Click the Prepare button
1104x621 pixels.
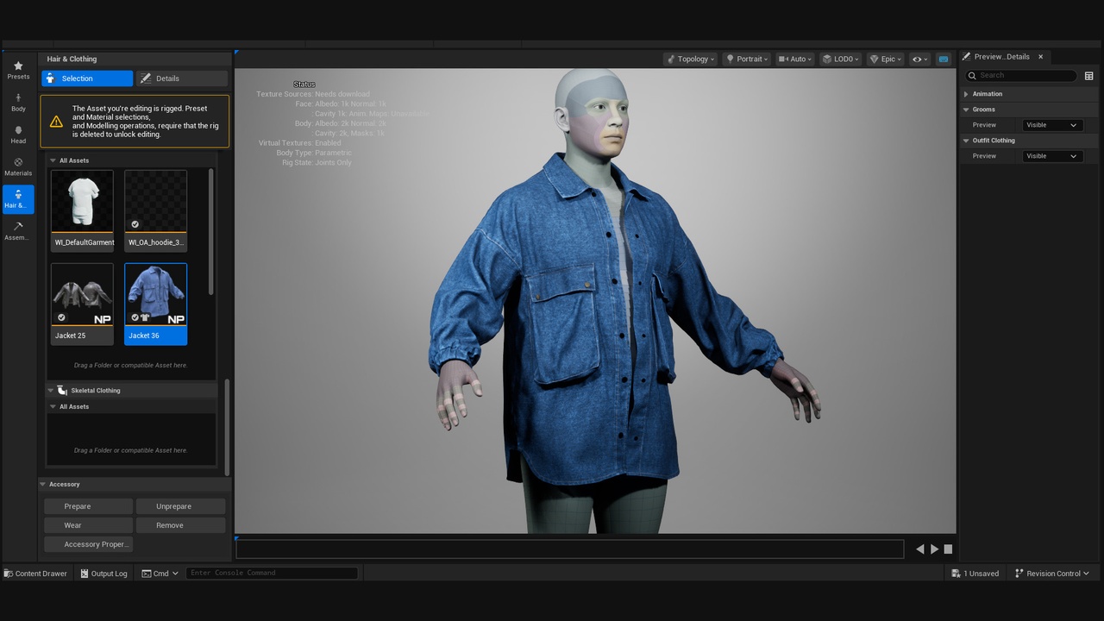pos(87,506)
